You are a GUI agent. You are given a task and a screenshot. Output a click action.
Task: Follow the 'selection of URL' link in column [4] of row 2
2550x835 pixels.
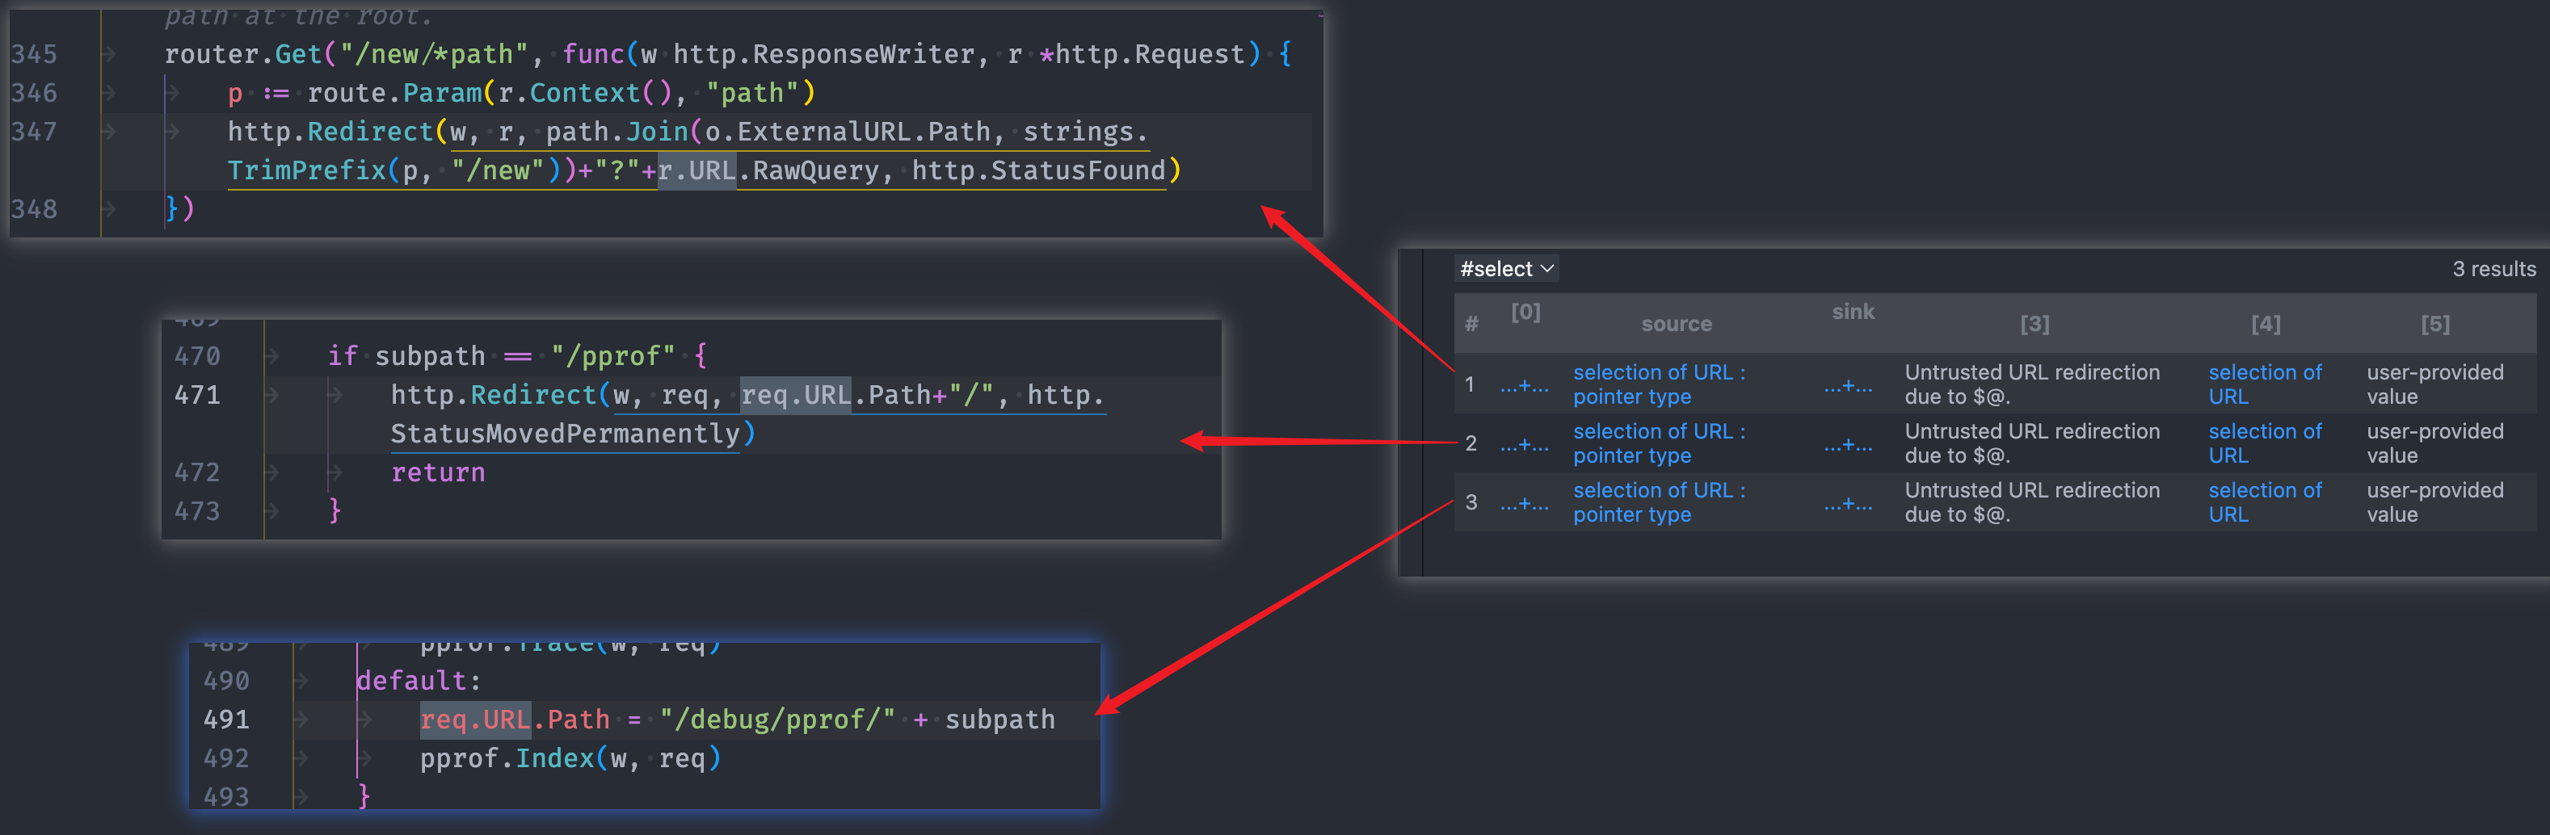(x=2264, y=443)
